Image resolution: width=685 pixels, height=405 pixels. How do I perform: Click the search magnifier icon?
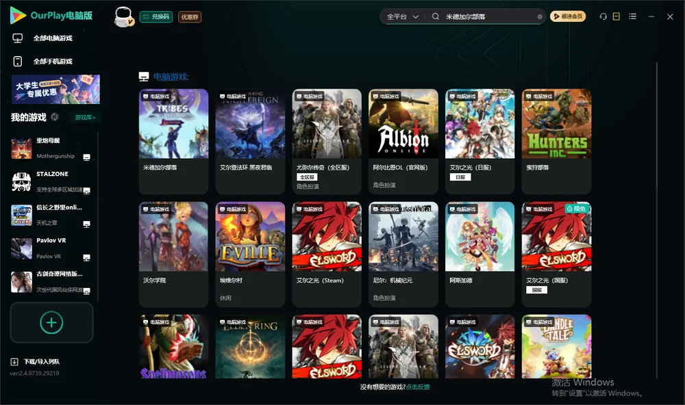pos(436,16)
